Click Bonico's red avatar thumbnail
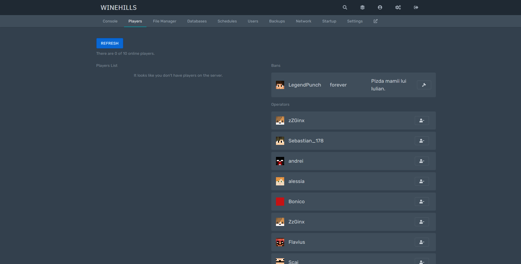The image size is (521, 264). click(280, 202)
